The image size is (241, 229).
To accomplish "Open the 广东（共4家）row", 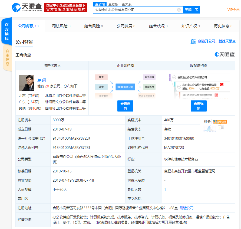I will [29, 102].
